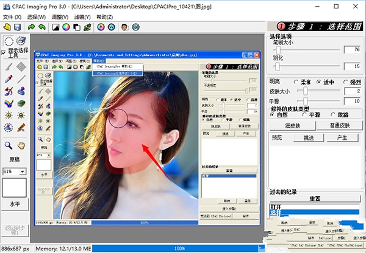This screenshot has height=253, width=366.
Task: Open the 帮助 menu
Action: click(x=104, y=17)
